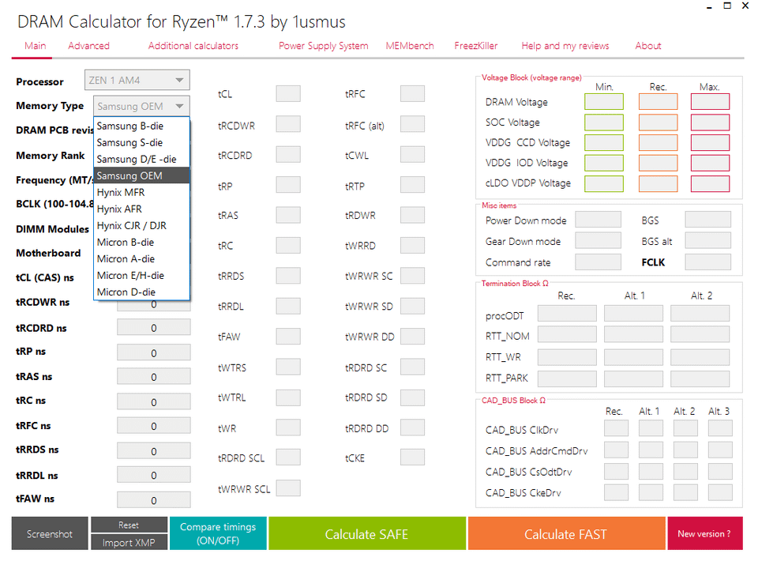The image size is (758, 565).
Task: Click the tRRDL ns input field
Action: tap(154, 476)
